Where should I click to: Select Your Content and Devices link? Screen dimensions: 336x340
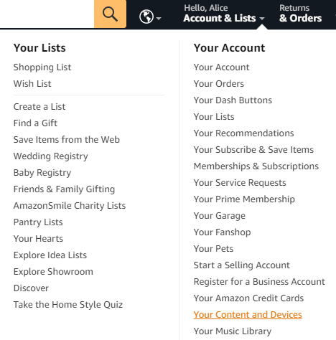point(248,315)
